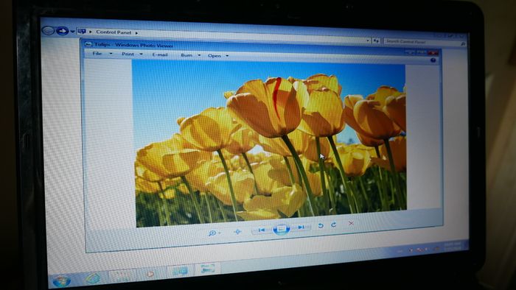The image size is (516, 290).
Task: Click Control Panel in the address breadcrumb
Action: (x=114, y=32)
